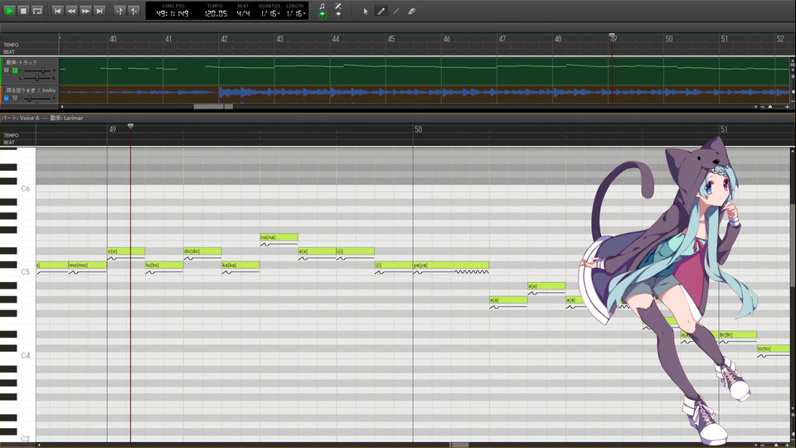
Task: Toggle solo on instrumental track
Action: [x=15, y=98]
